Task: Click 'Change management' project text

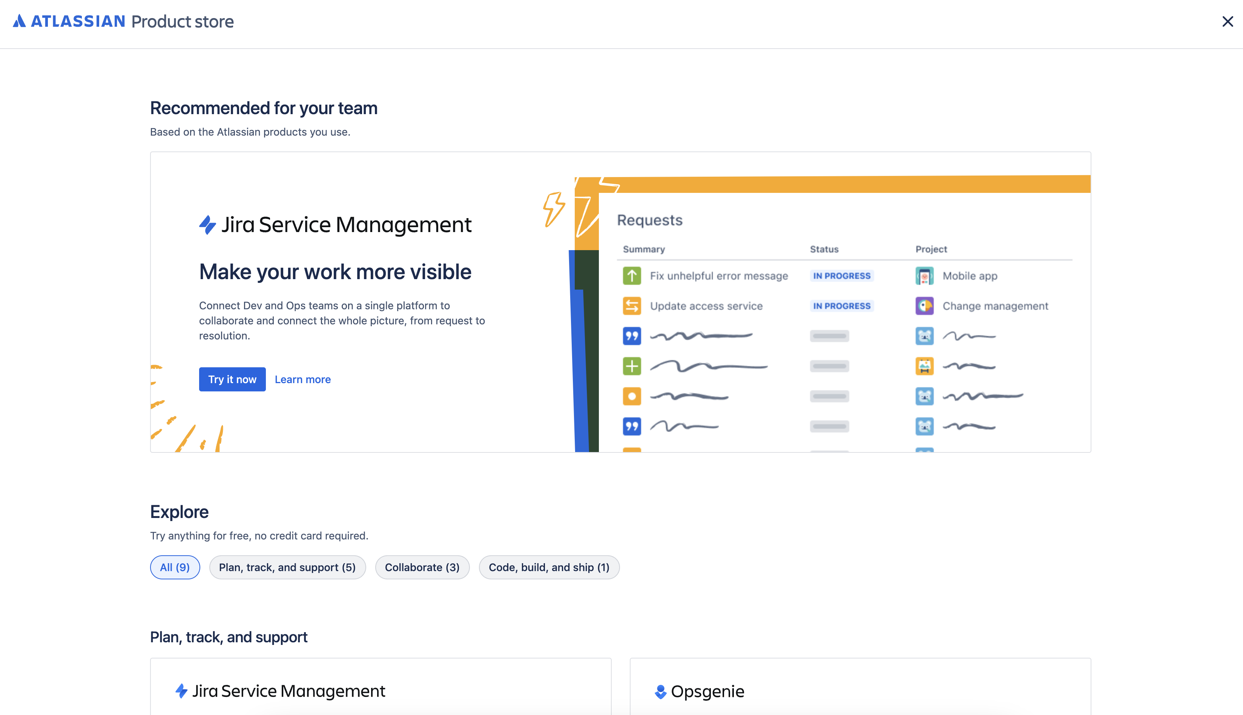Action: 995,306
